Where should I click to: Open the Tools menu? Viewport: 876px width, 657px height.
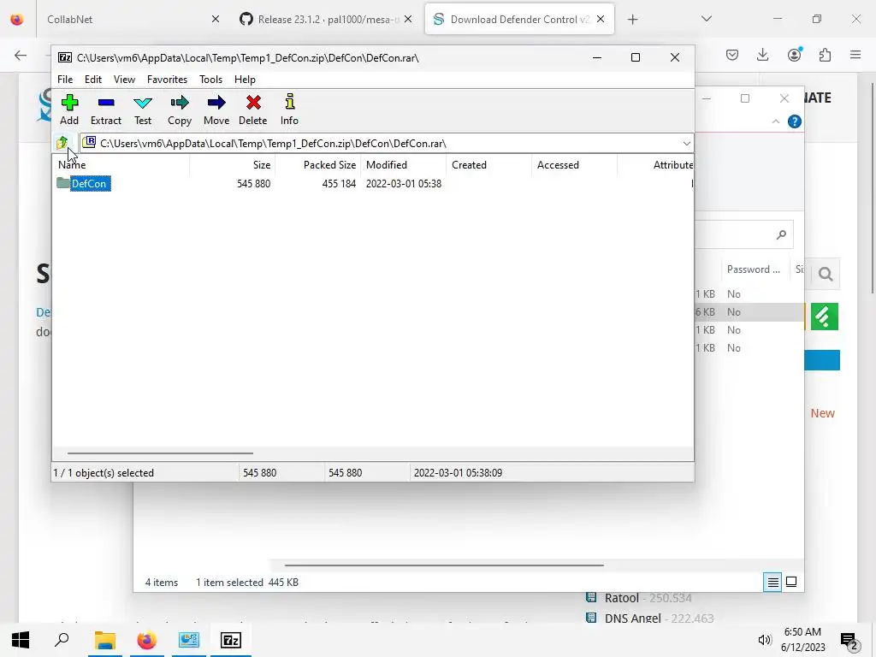click(210, 80)
